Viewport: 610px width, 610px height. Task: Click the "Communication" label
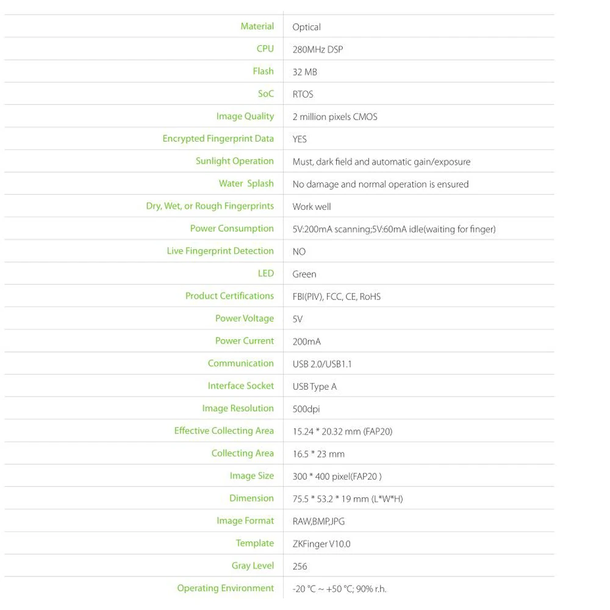point(240,364)
